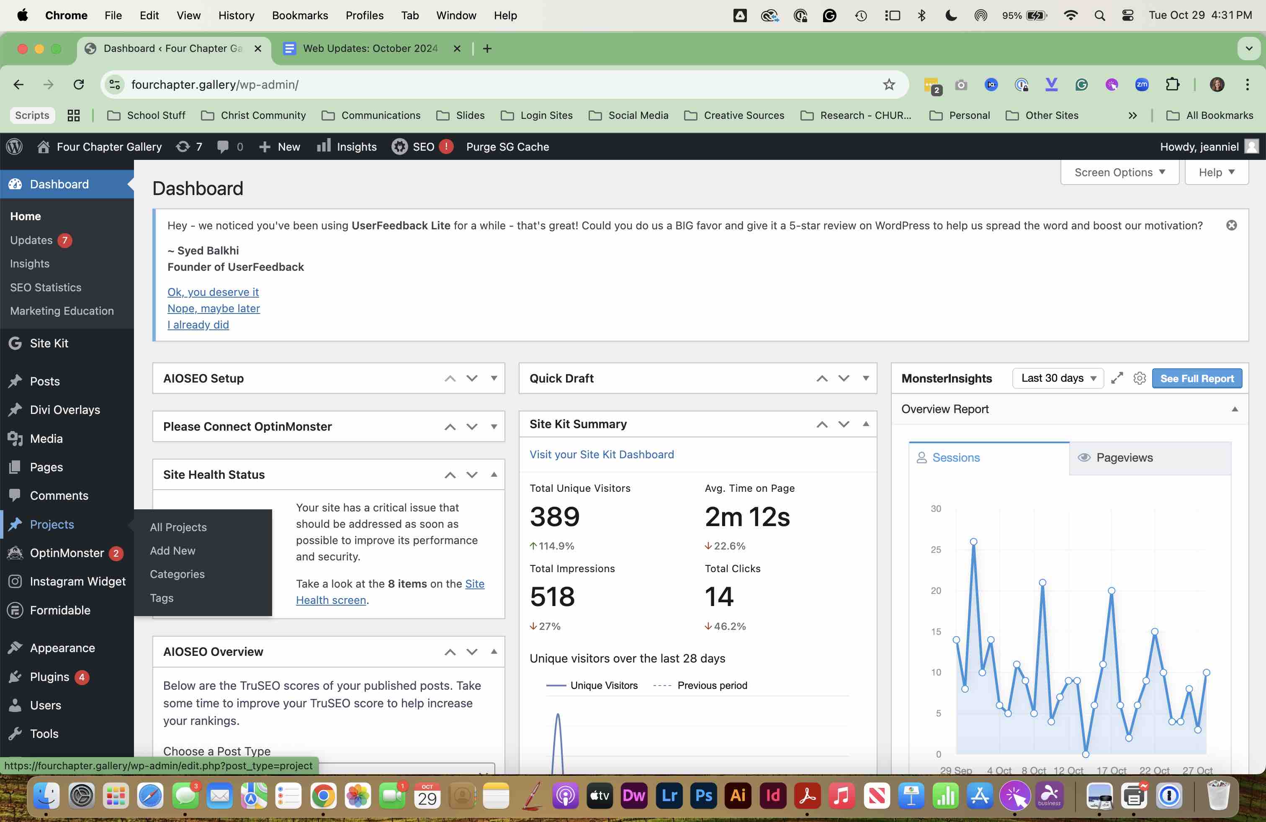1266x822 pixels.
Task: Click the See Full Report button
Action: [1197, 378]
